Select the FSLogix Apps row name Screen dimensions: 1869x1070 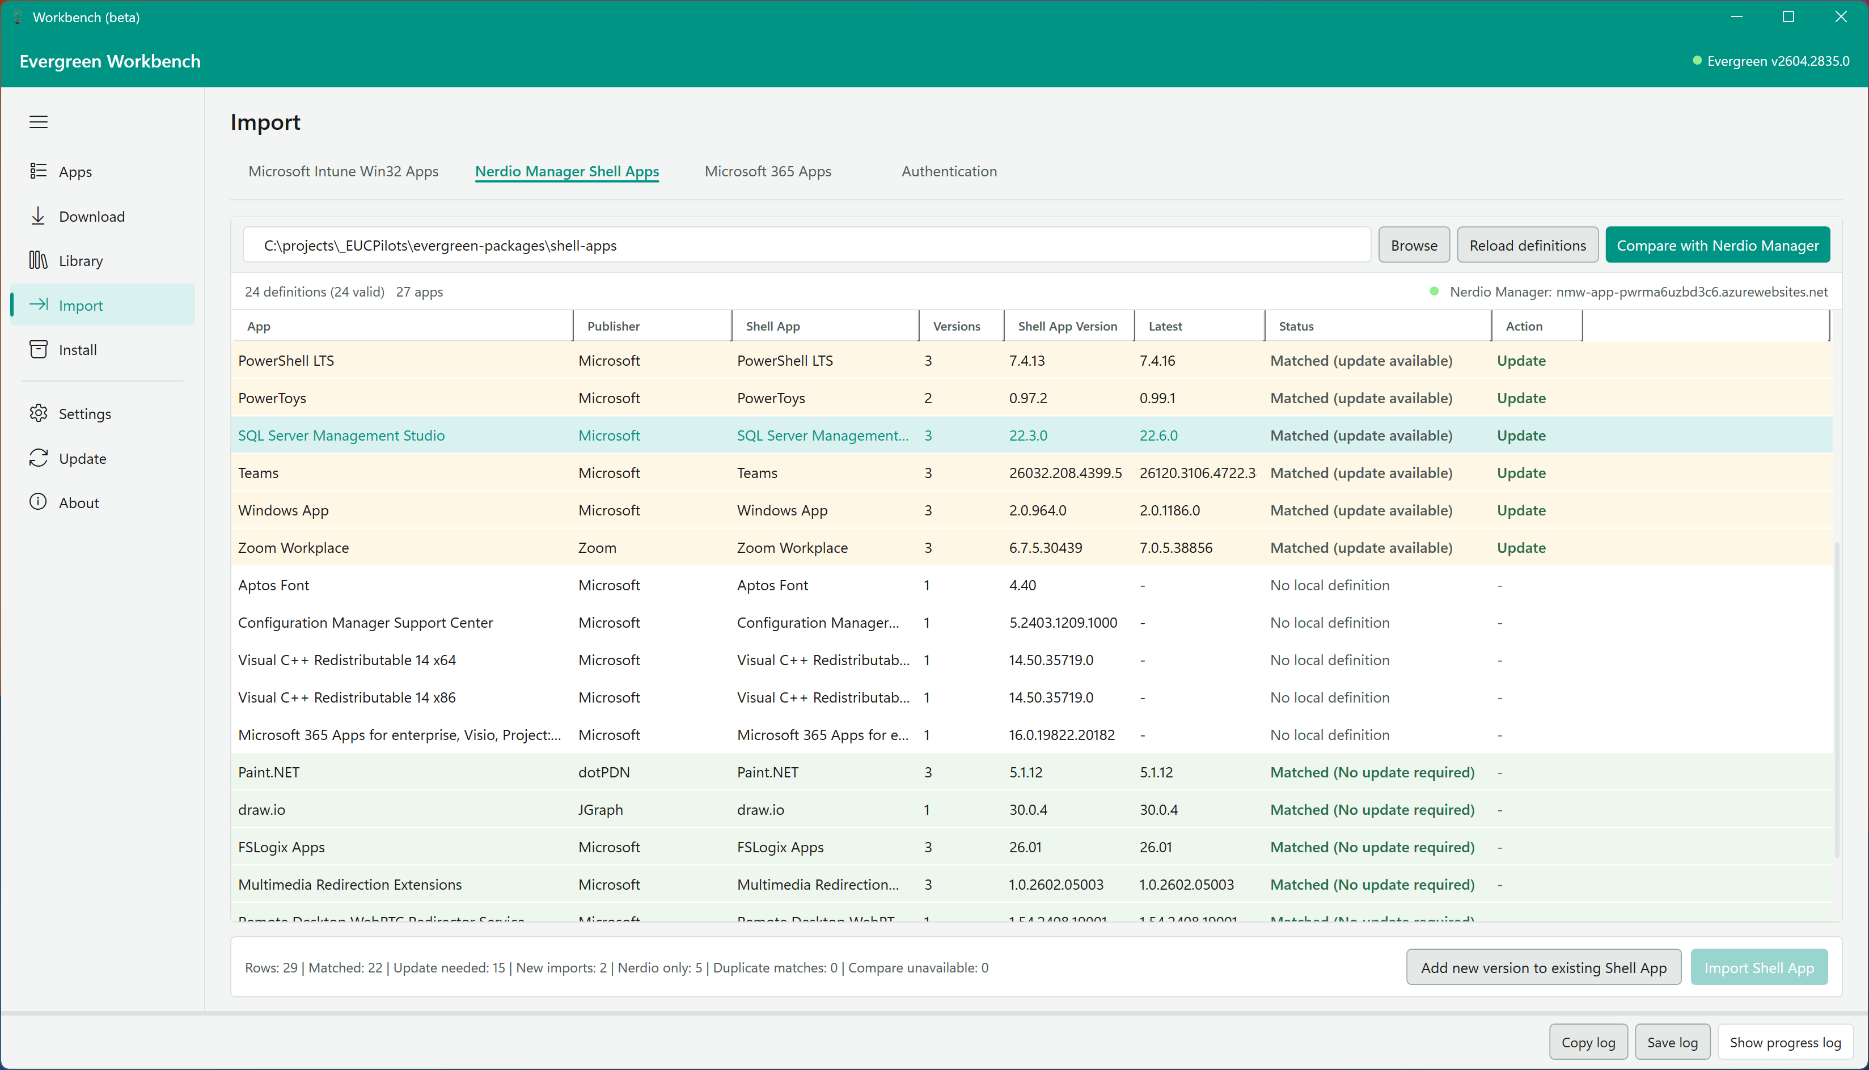(x=281, y=847)
